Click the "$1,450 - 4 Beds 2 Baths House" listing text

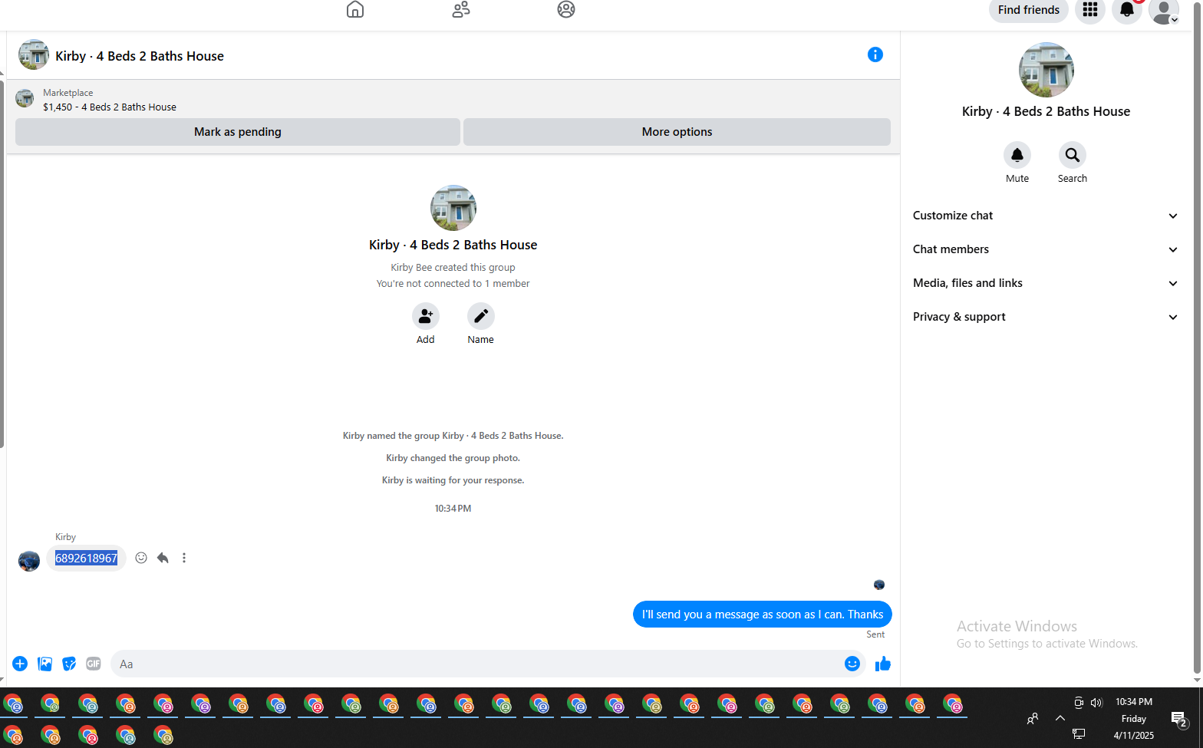[x=110, y=107]
